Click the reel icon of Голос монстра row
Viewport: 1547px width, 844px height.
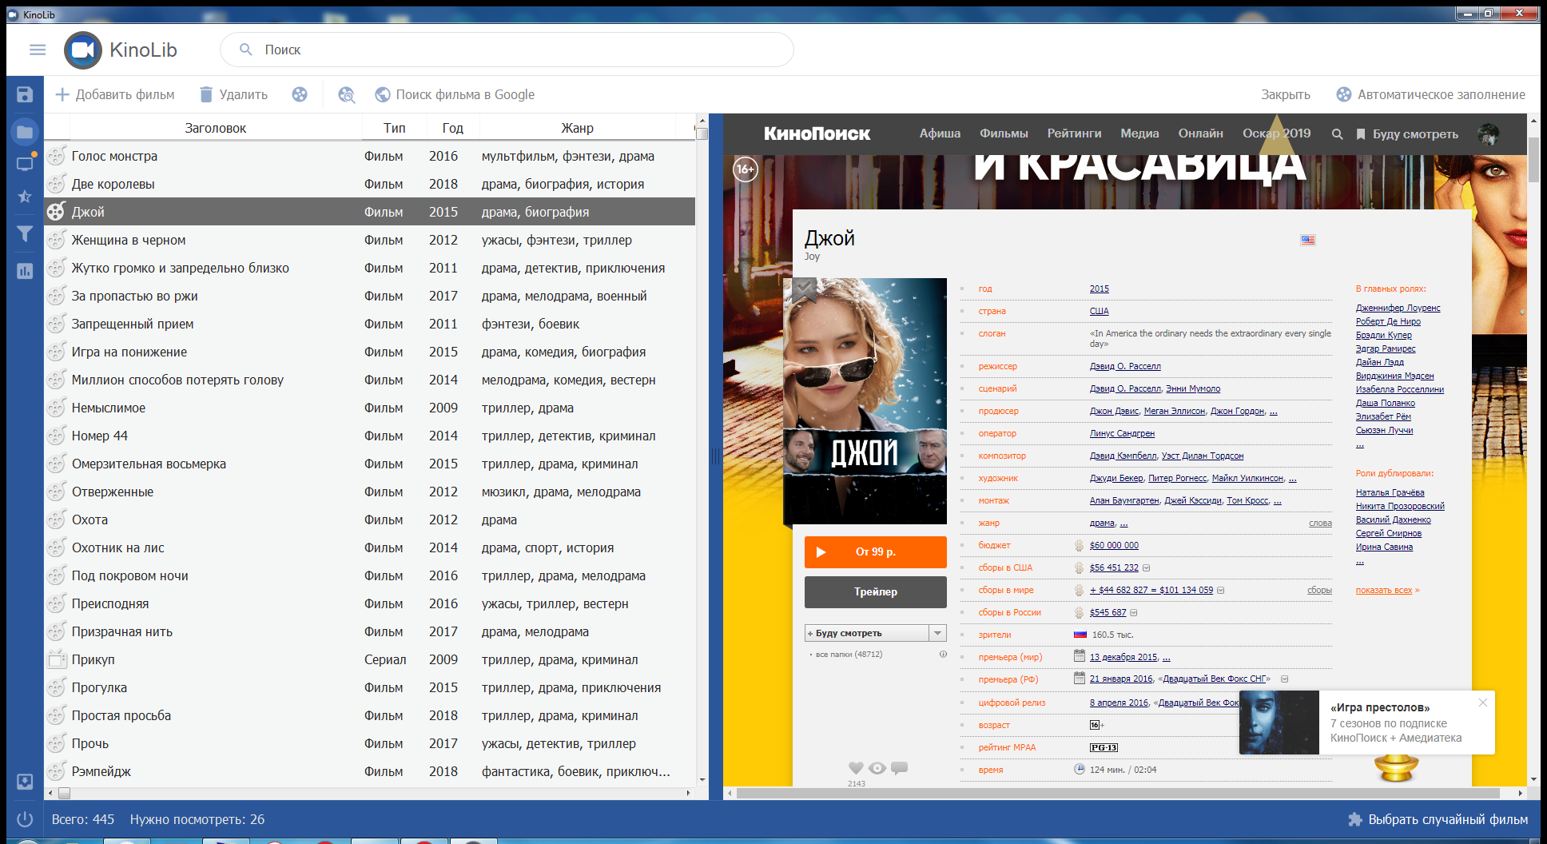(56, 156)
